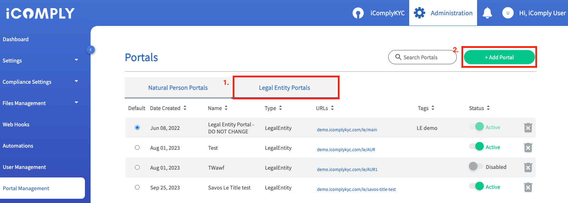Click the Sep 25, 2023 date cell
568x203 pixels.
[165, 188]
